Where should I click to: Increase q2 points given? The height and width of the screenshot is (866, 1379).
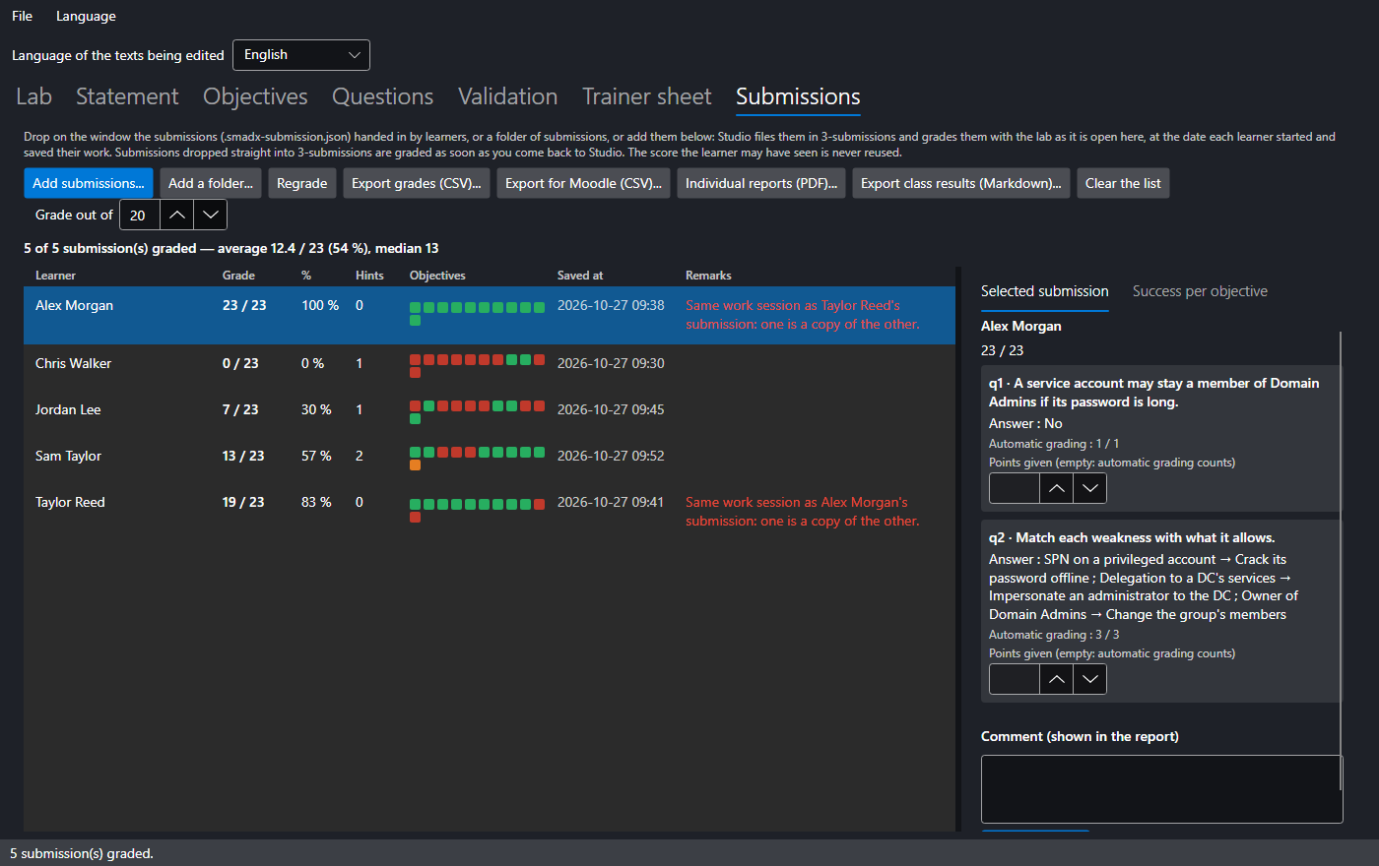click(x=1056, y=679)
